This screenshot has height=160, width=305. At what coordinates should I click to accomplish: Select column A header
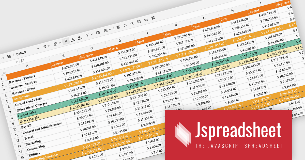click(27, 66)
